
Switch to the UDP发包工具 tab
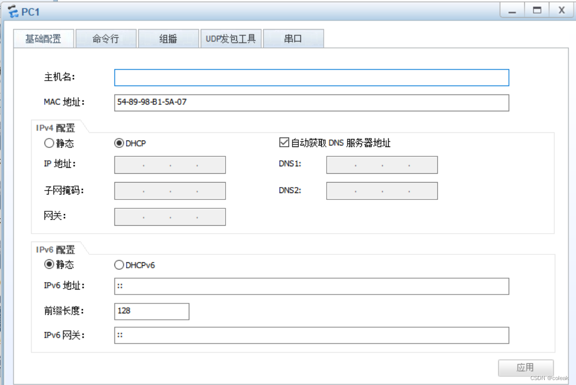230,39
